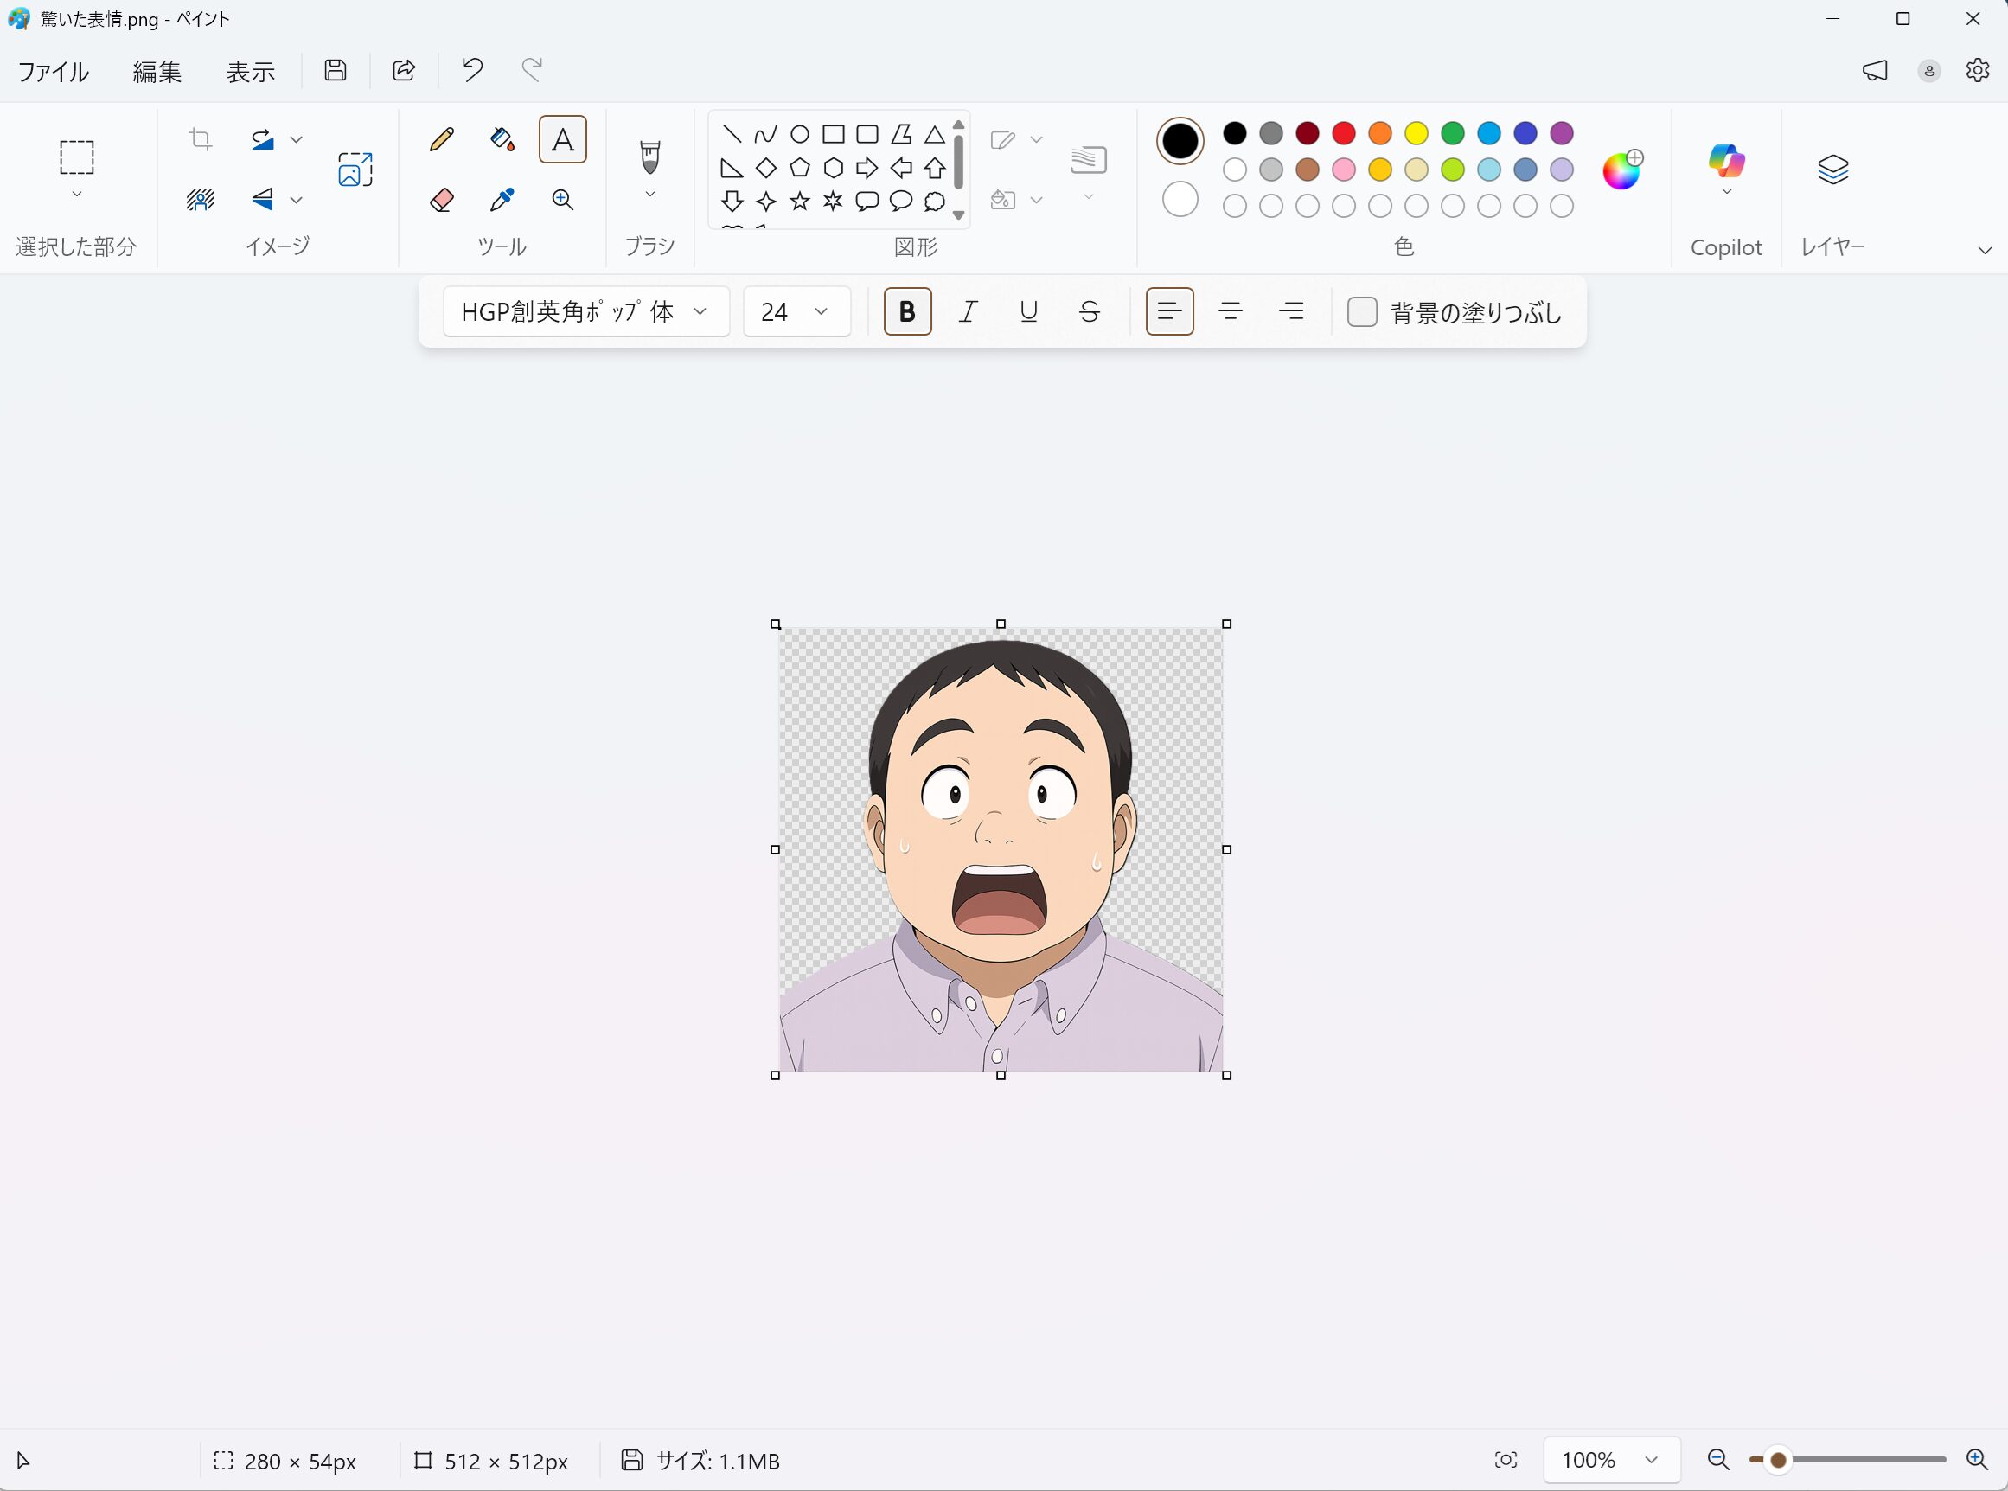The image size is (2008, 1491).
Task: Open the Layers panel
Action: coord(1832,169)
